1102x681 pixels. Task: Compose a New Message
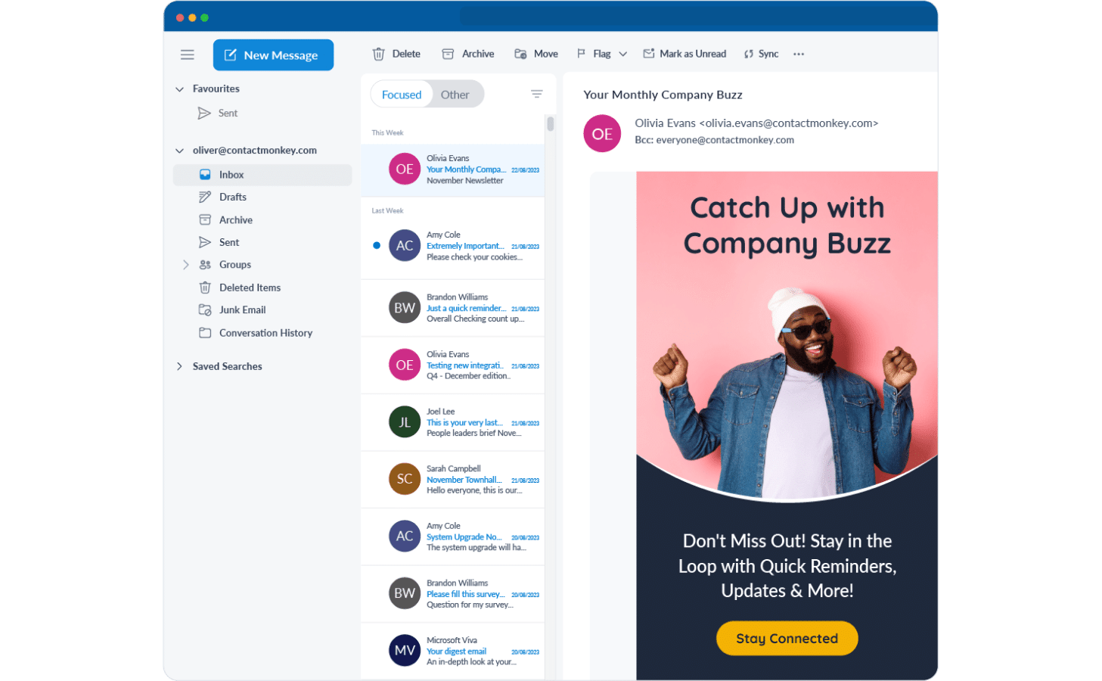click(x=273, y=54)
